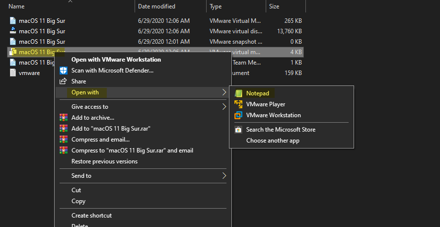
Task: Select the vmware text document icon
Action: click(13, 73)
